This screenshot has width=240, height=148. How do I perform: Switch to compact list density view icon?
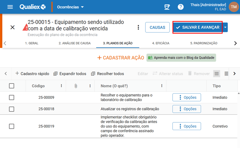pos(226,73)
